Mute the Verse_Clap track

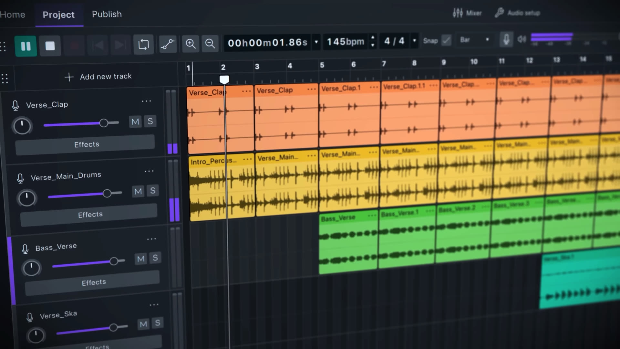pyautogui.click(x=135, y=122)
